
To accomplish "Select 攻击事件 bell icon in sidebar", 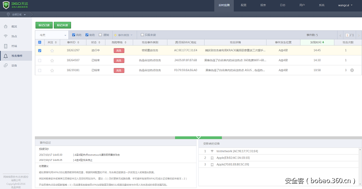I will click(x=6, y=56).
